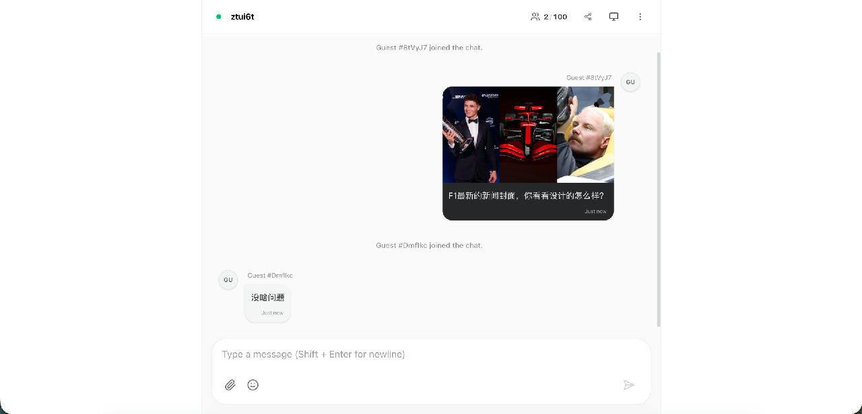Open the screen display icon

click(x=614, y=17)
